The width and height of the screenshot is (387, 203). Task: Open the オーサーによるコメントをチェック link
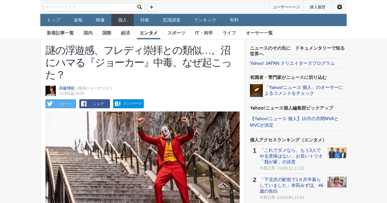click(304, 90)
